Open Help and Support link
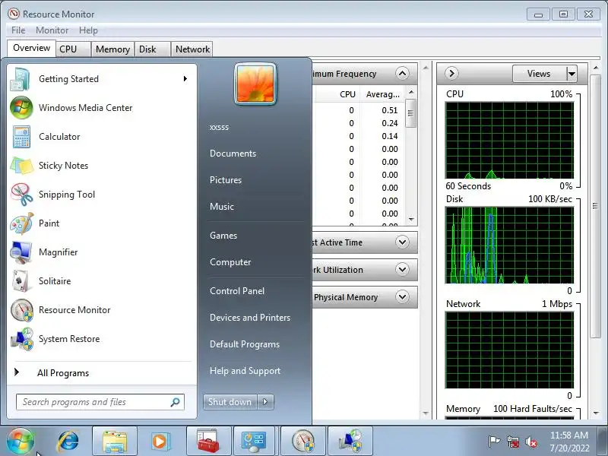Viewport: 608px width, 456px height. point(245,371)
